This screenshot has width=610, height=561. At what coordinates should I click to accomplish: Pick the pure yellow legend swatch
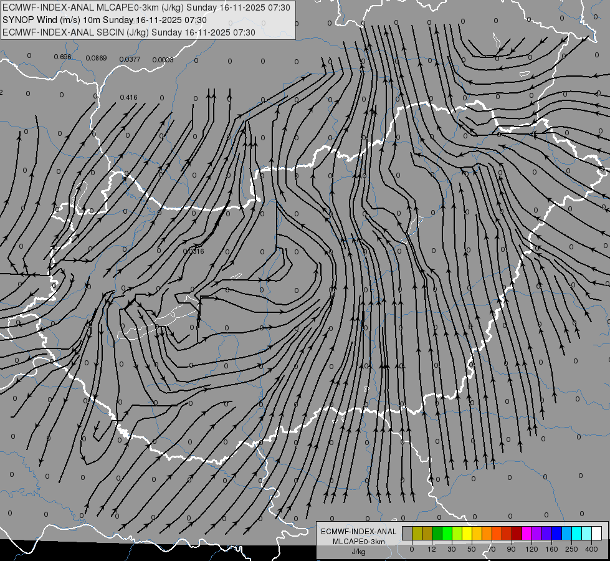(x=467, y=533)
